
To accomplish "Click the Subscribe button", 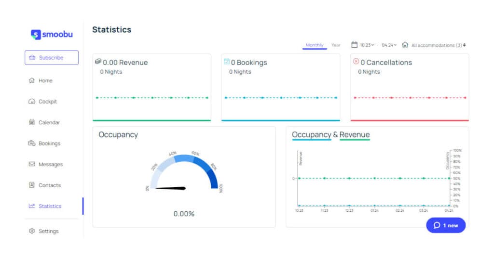I will click(52, 57).
